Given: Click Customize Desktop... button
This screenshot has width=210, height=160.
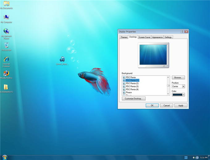Looking at the screenshot, I should 133,99.
